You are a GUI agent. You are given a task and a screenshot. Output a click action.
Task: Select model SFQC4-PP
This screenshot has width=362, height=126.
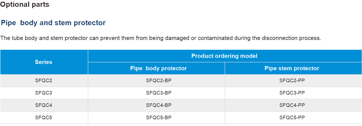[292, 105]
